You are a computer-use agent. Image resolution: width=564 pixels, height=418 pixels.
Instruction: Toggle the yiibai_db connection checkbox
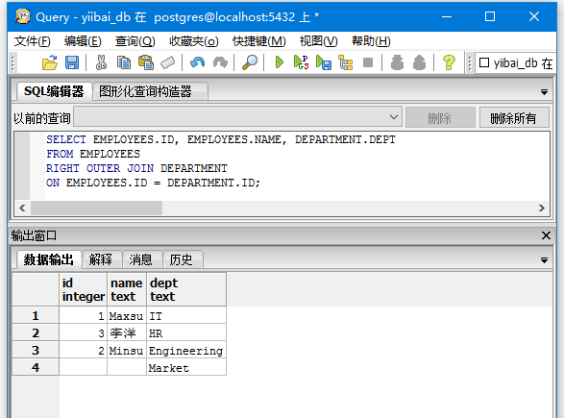coord(484,62)
